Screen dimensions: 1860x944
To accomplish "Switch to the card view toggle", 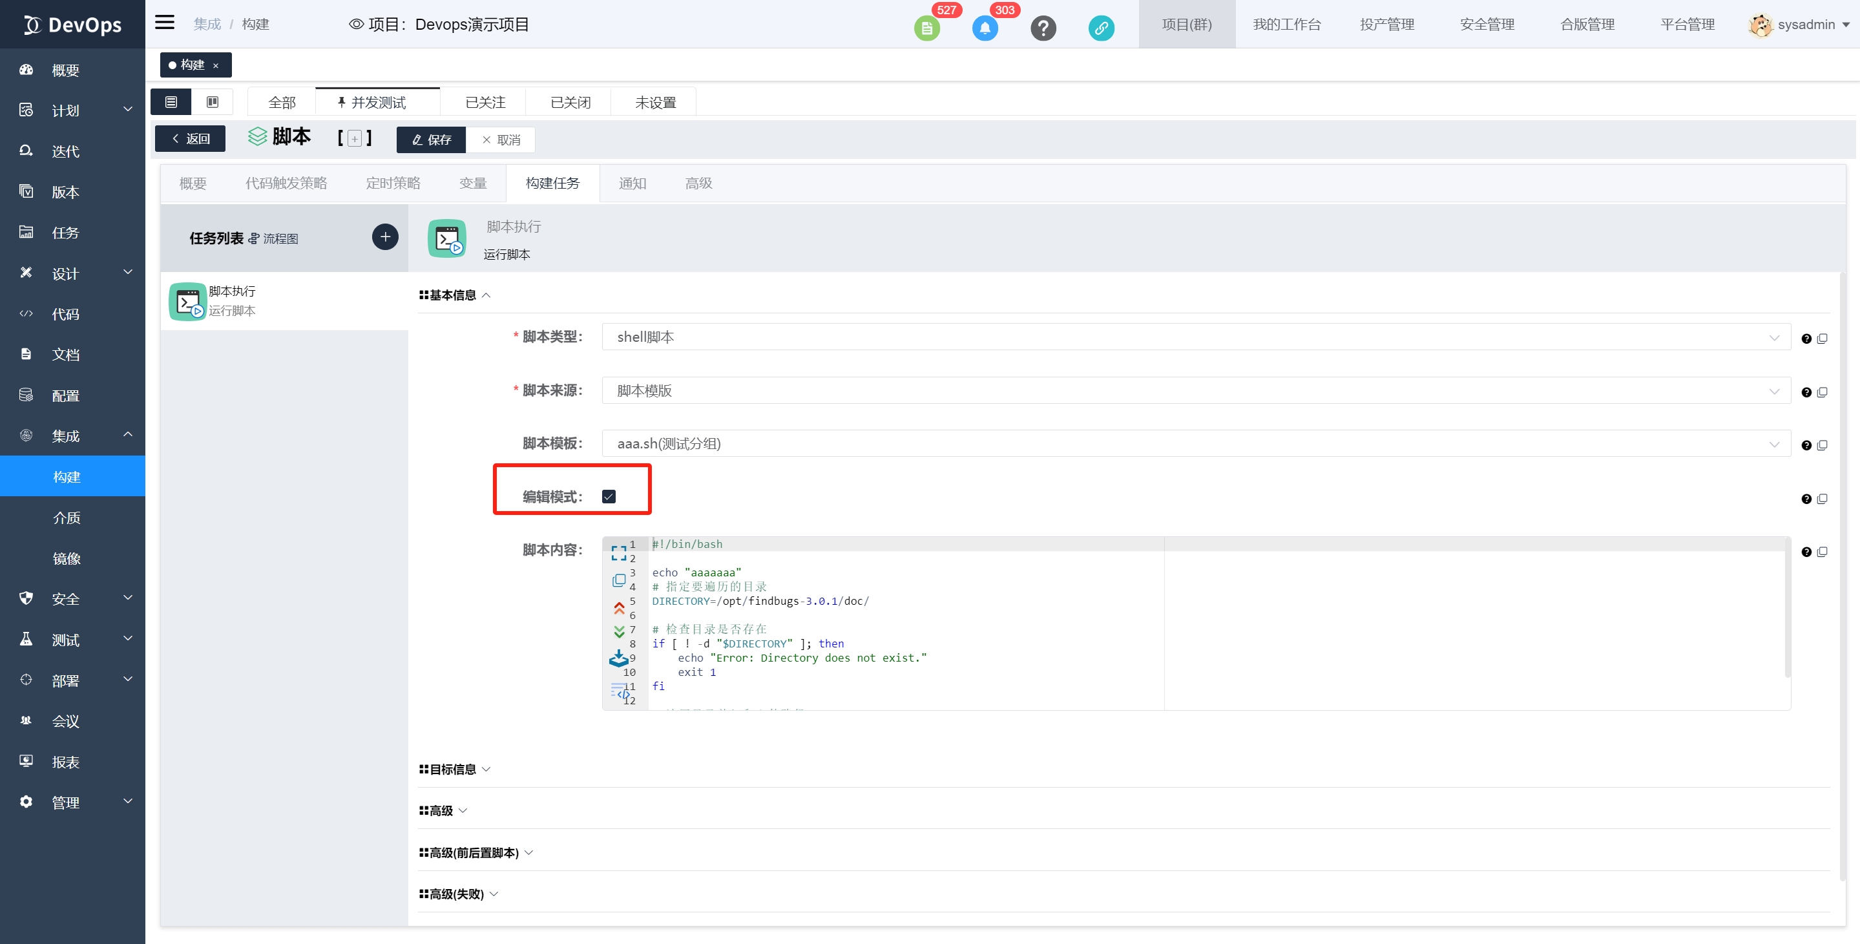I will click(x=213, y=102).
